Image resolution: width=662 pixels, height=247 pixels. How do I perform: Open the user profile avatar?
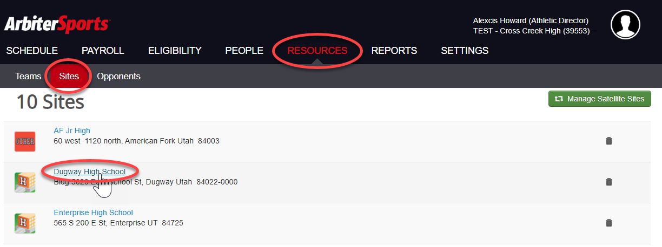(x=625, y=25)
